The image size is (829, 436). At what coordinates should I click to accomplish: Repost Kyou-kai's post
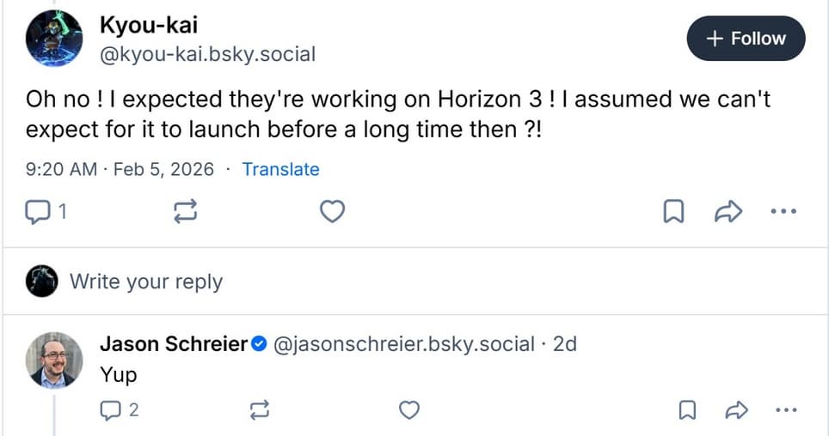pos(186,211)
